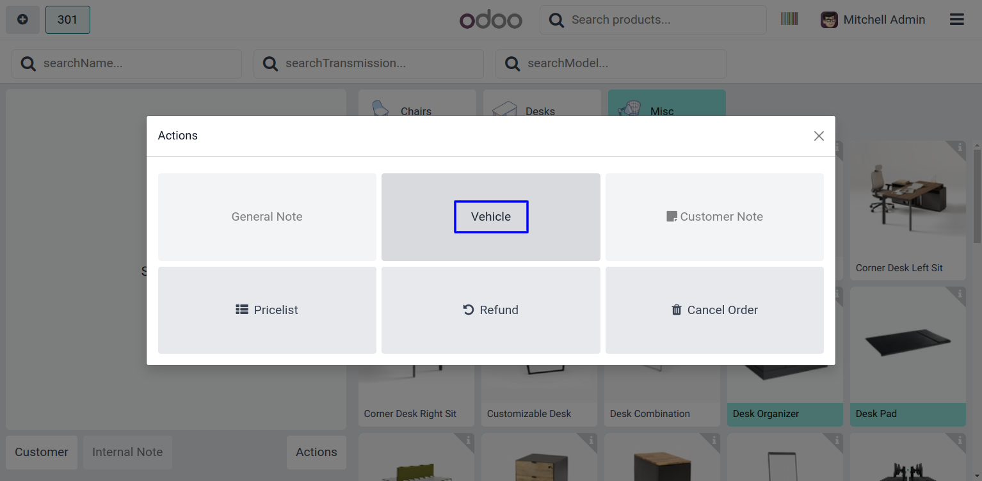Click the General Note option
Viewport: 982px width, 481px height.
267,217
